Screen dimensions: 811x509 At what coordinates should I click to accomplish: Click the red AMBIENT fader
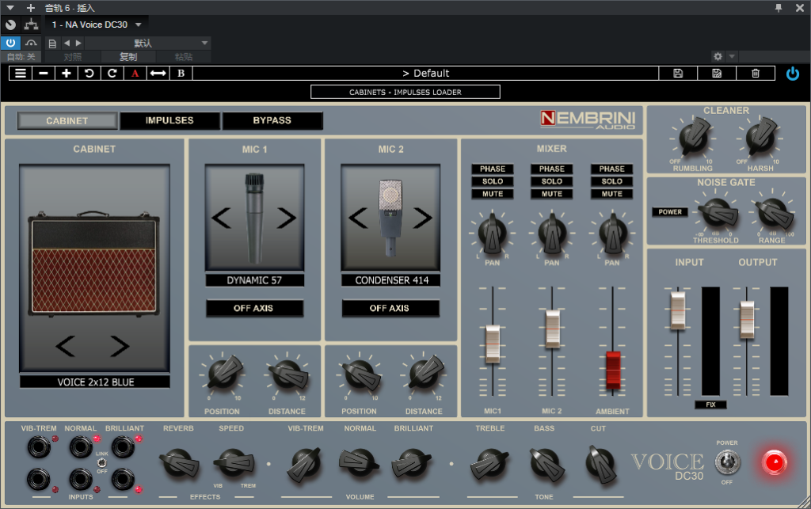click(x=613, y=370)
